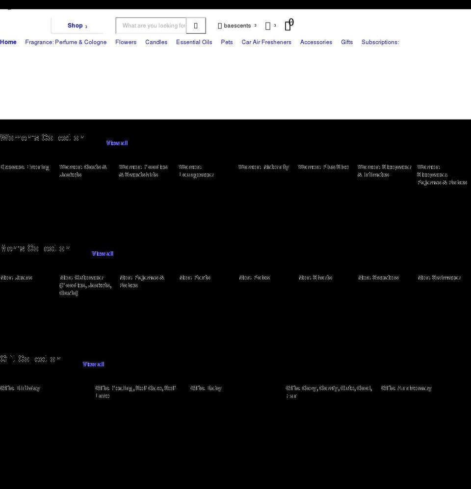Click the Men's Collection heading
The image size is (471, 489).
click(35, 248)
